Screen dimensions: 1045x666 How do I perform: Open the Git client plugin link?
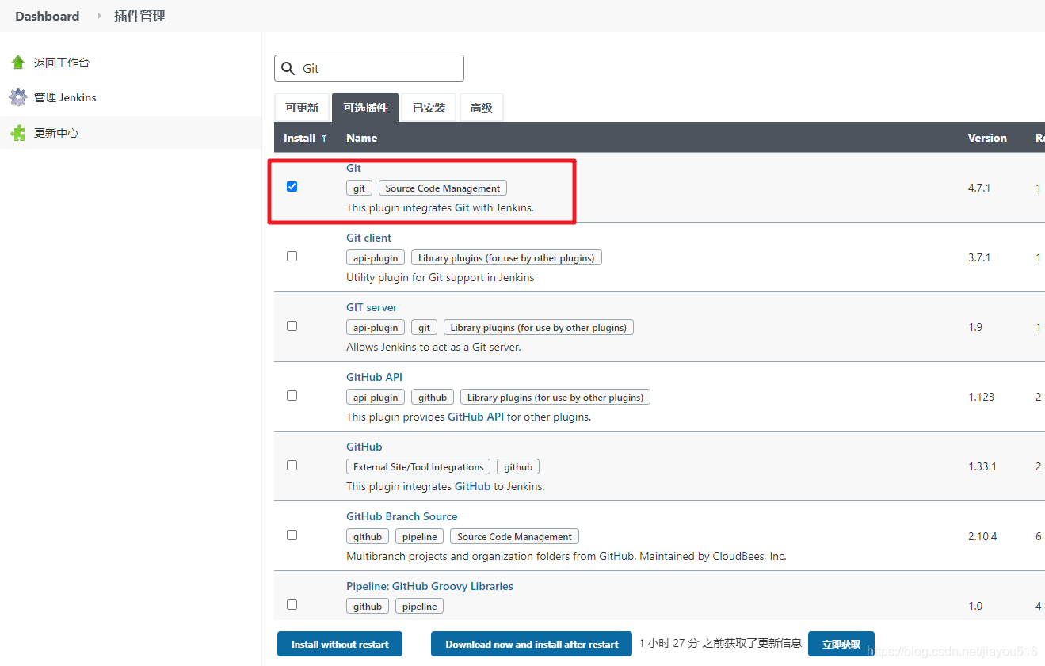point(368,238)
